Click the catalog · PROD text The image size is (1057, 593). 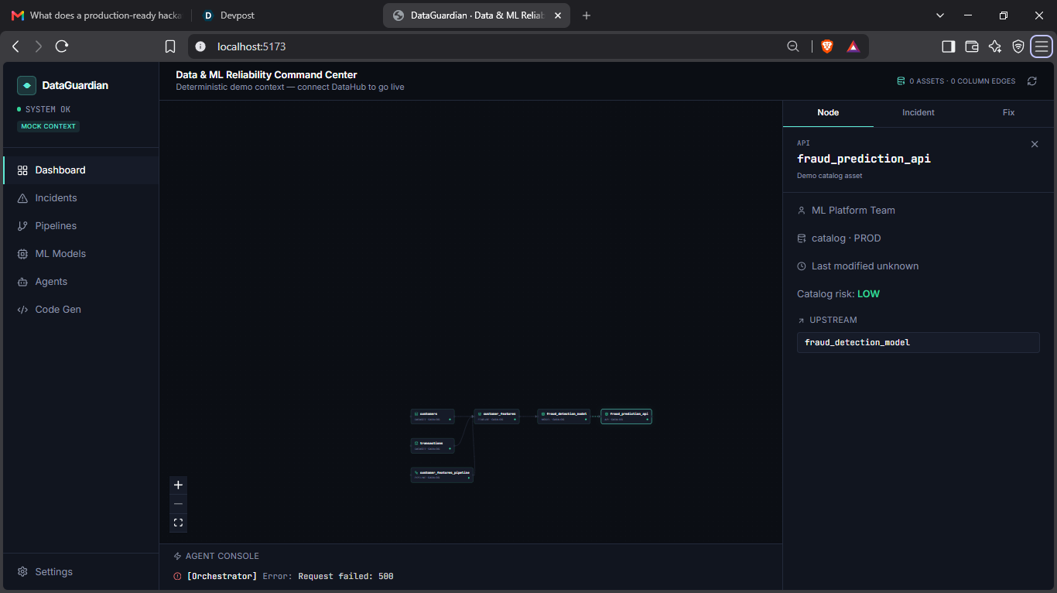pos(846,238)
